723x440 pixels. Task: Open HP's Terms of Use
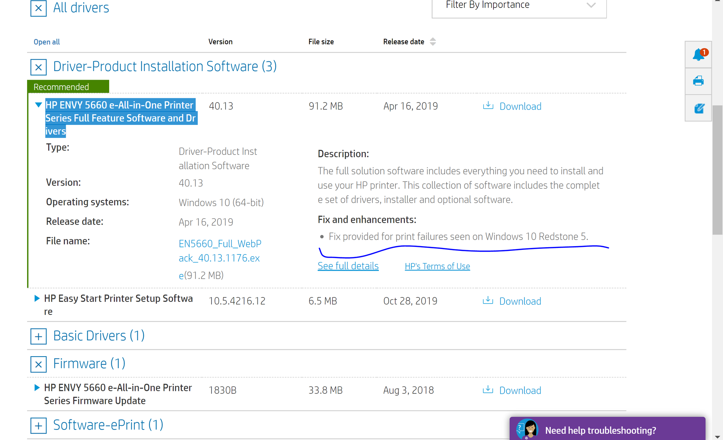pos(437,266)
